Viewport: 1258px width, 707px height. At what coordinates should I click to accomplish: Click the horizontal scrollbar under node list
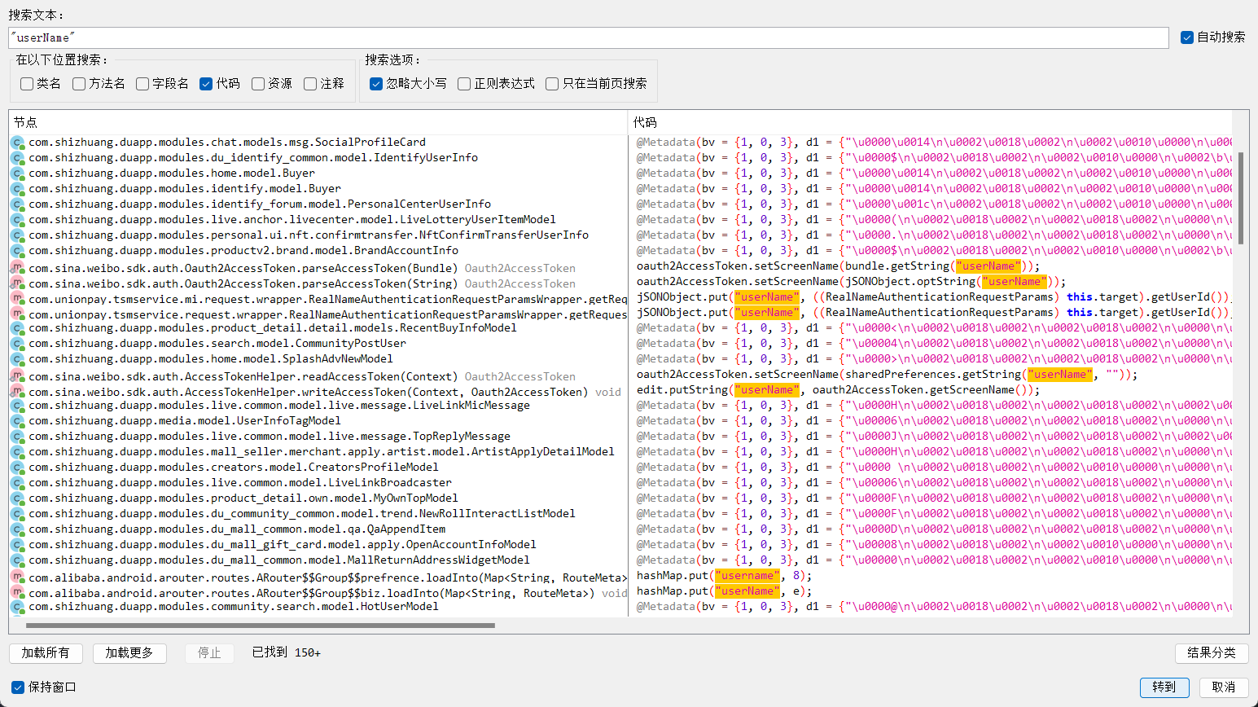coord(261,626)
